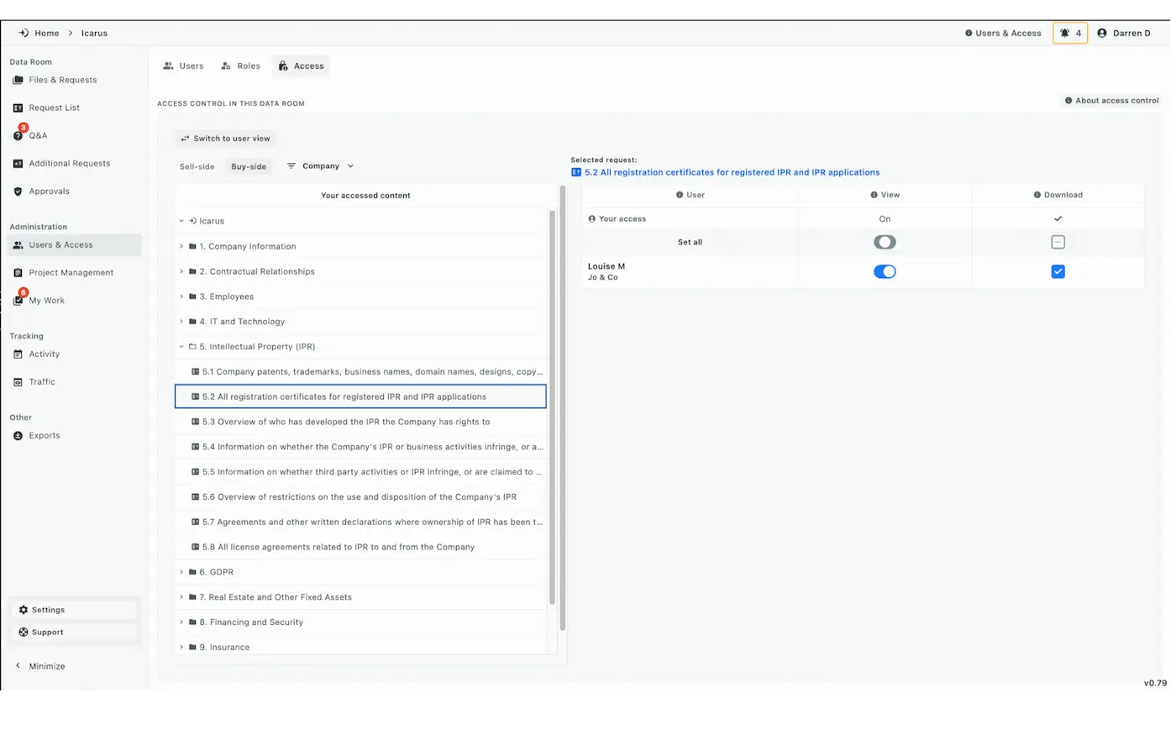Image resolution: width=1176 pixels, height=735 pixels.
Task: Expand 4. IT and Technology folder
Action: pos(181,322)
